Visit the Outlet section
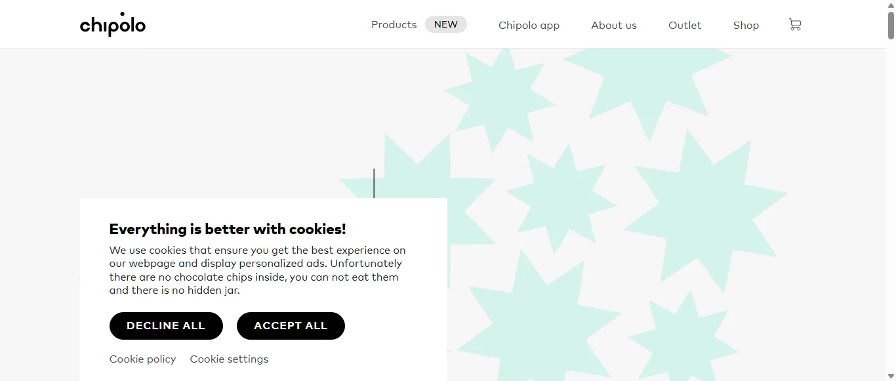Viewport: 896px width, 381px height. click(685, 25)
